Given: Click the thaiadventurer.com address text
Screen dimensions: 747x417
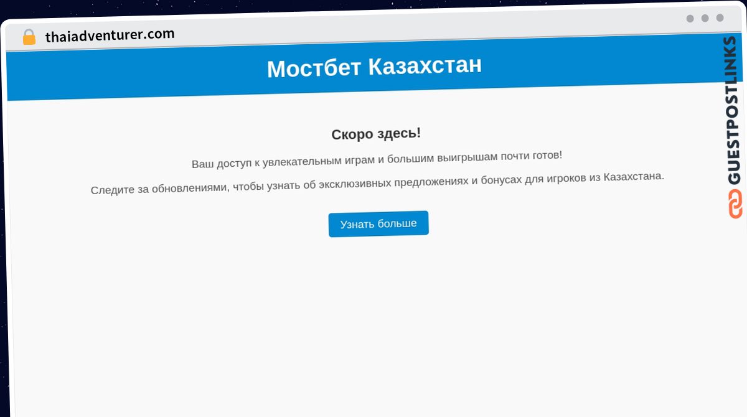Looking at the screenshot, I should [x=110, y=35].
